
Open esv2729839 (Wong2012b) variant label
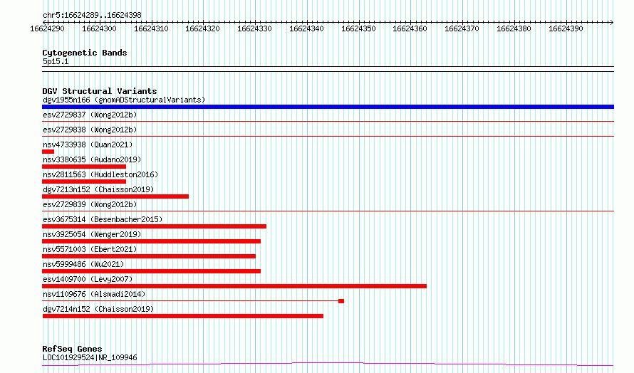click(90, 204)
